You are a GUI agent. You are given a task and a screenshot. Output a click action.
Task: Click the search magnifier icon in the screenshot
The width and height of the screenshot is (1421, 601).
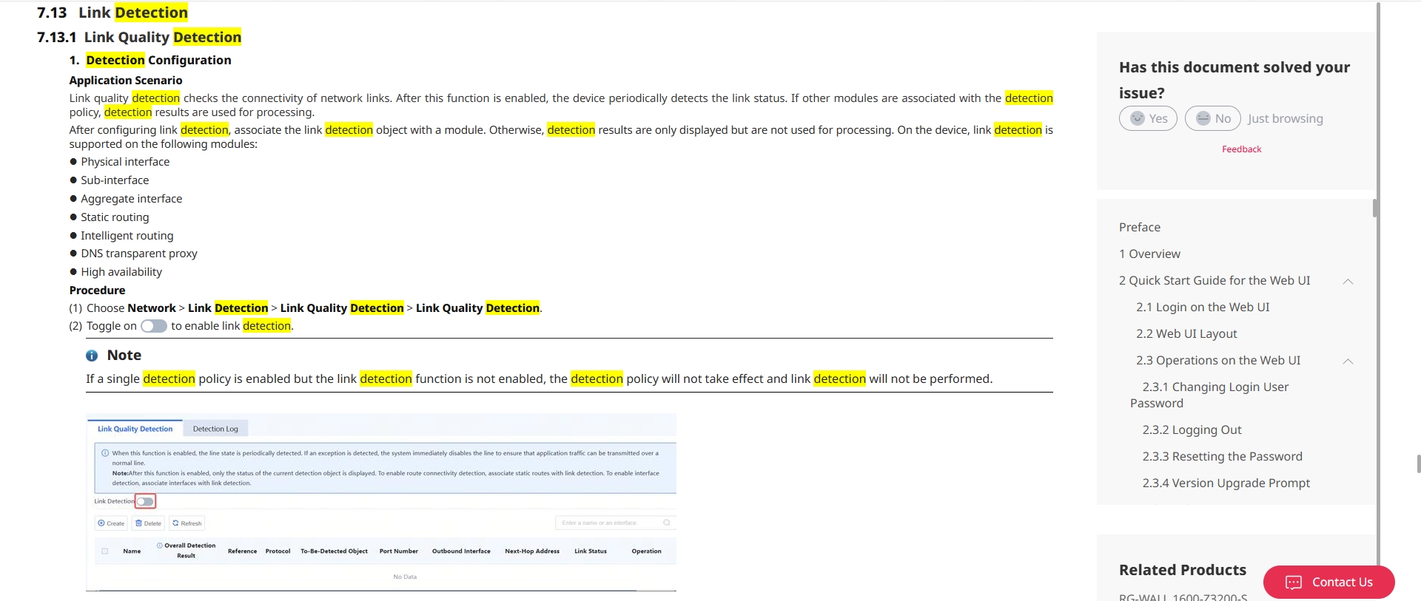point(666,523)
